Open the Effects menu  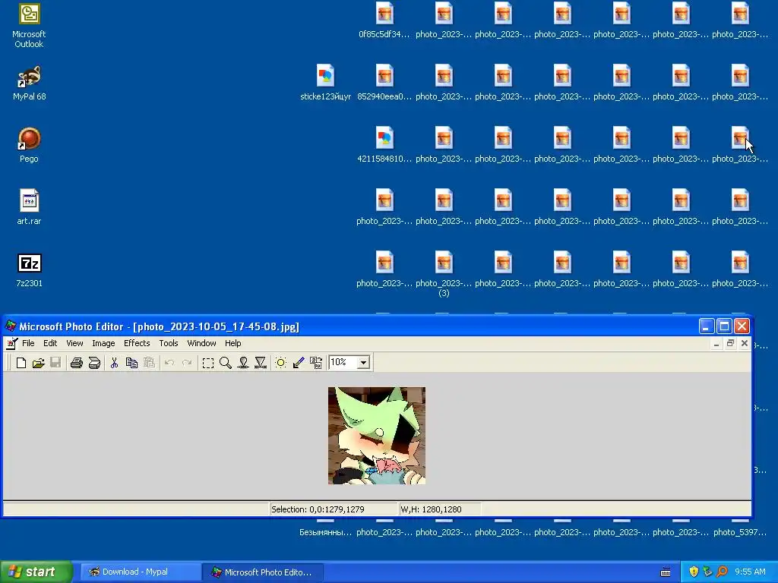[137, 343]
